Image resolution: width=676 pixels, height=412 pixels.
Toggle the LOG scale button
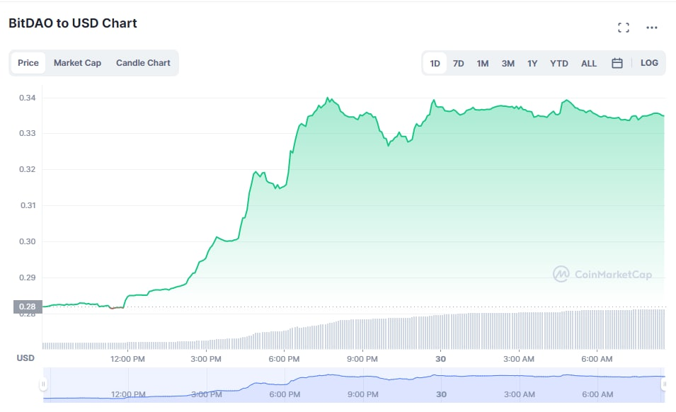(649, 63)
